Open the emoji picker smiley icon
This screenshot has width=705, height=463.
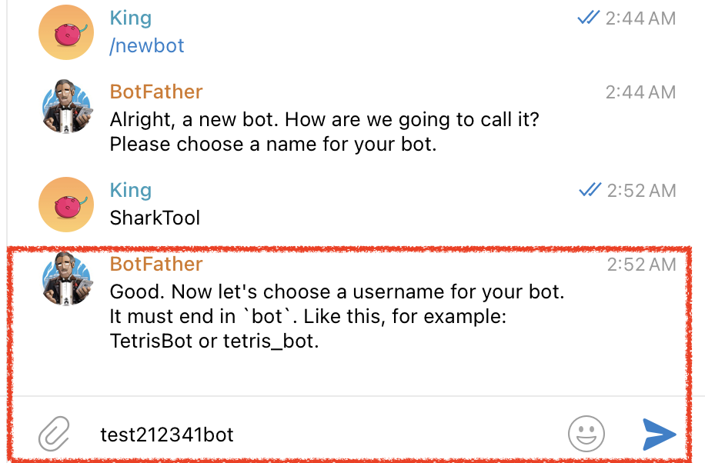tap(586, 435)
